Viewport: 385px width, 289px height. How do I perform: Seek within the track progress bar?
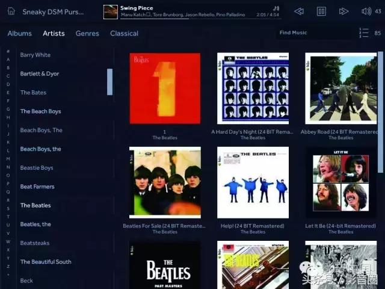pos(200,19)
